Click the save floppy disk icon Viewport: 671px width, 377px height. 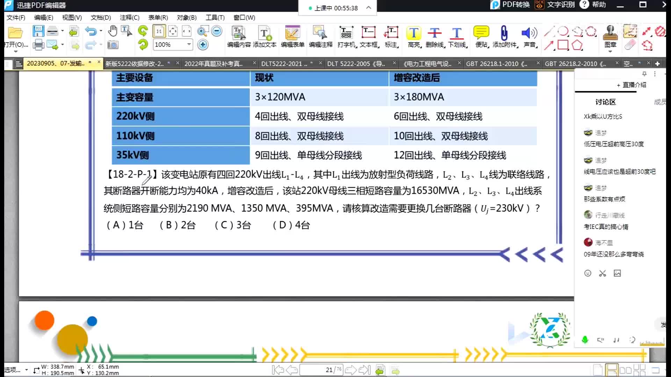point(38,31)
